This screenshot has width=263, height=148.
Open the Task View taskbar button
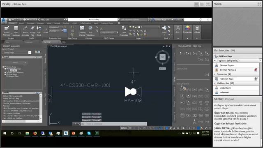[x=20, y=133]
